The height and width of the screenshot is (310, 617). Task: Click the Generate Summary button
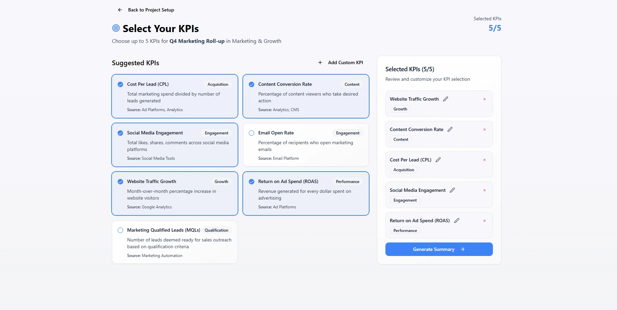pos(439,249)
